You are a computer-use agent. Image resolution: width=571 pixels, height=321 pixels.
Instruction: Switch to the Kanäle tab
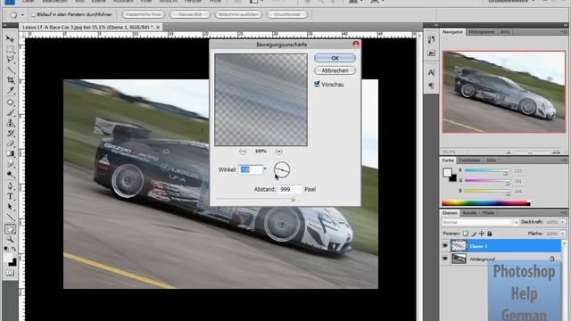click(x=470, y=213)
